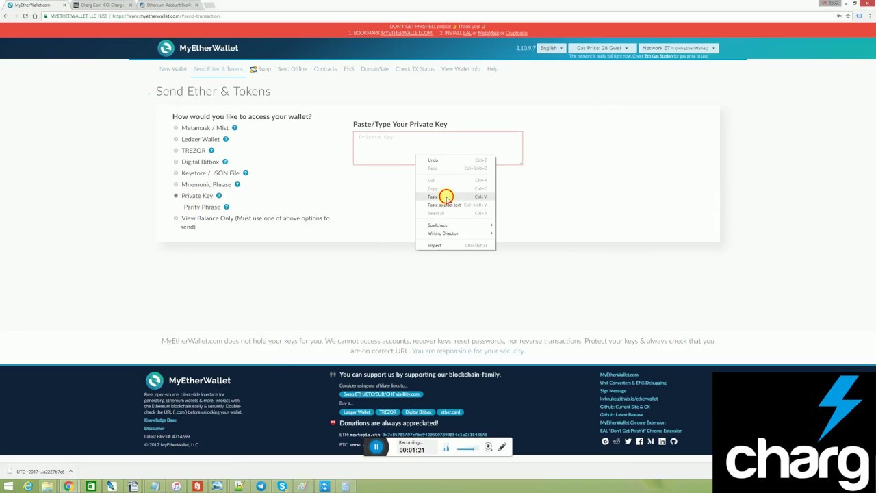
Task: Open help icon next to Parity Phrase
Action: coord(226,207)
